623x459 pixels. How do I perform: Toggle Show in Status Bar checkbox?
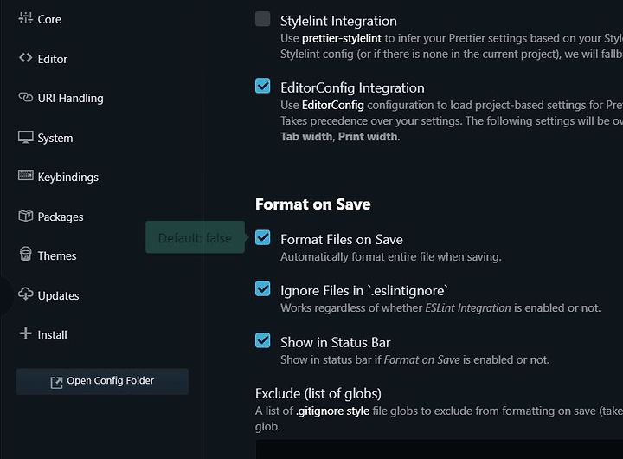[x=263, y=340]
